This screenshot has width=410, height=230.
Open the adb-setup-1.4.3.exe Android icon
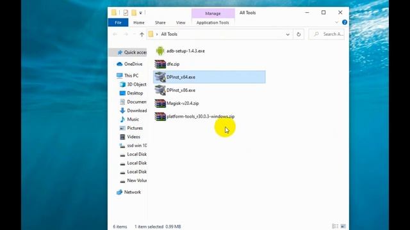(x=160, y=51)
